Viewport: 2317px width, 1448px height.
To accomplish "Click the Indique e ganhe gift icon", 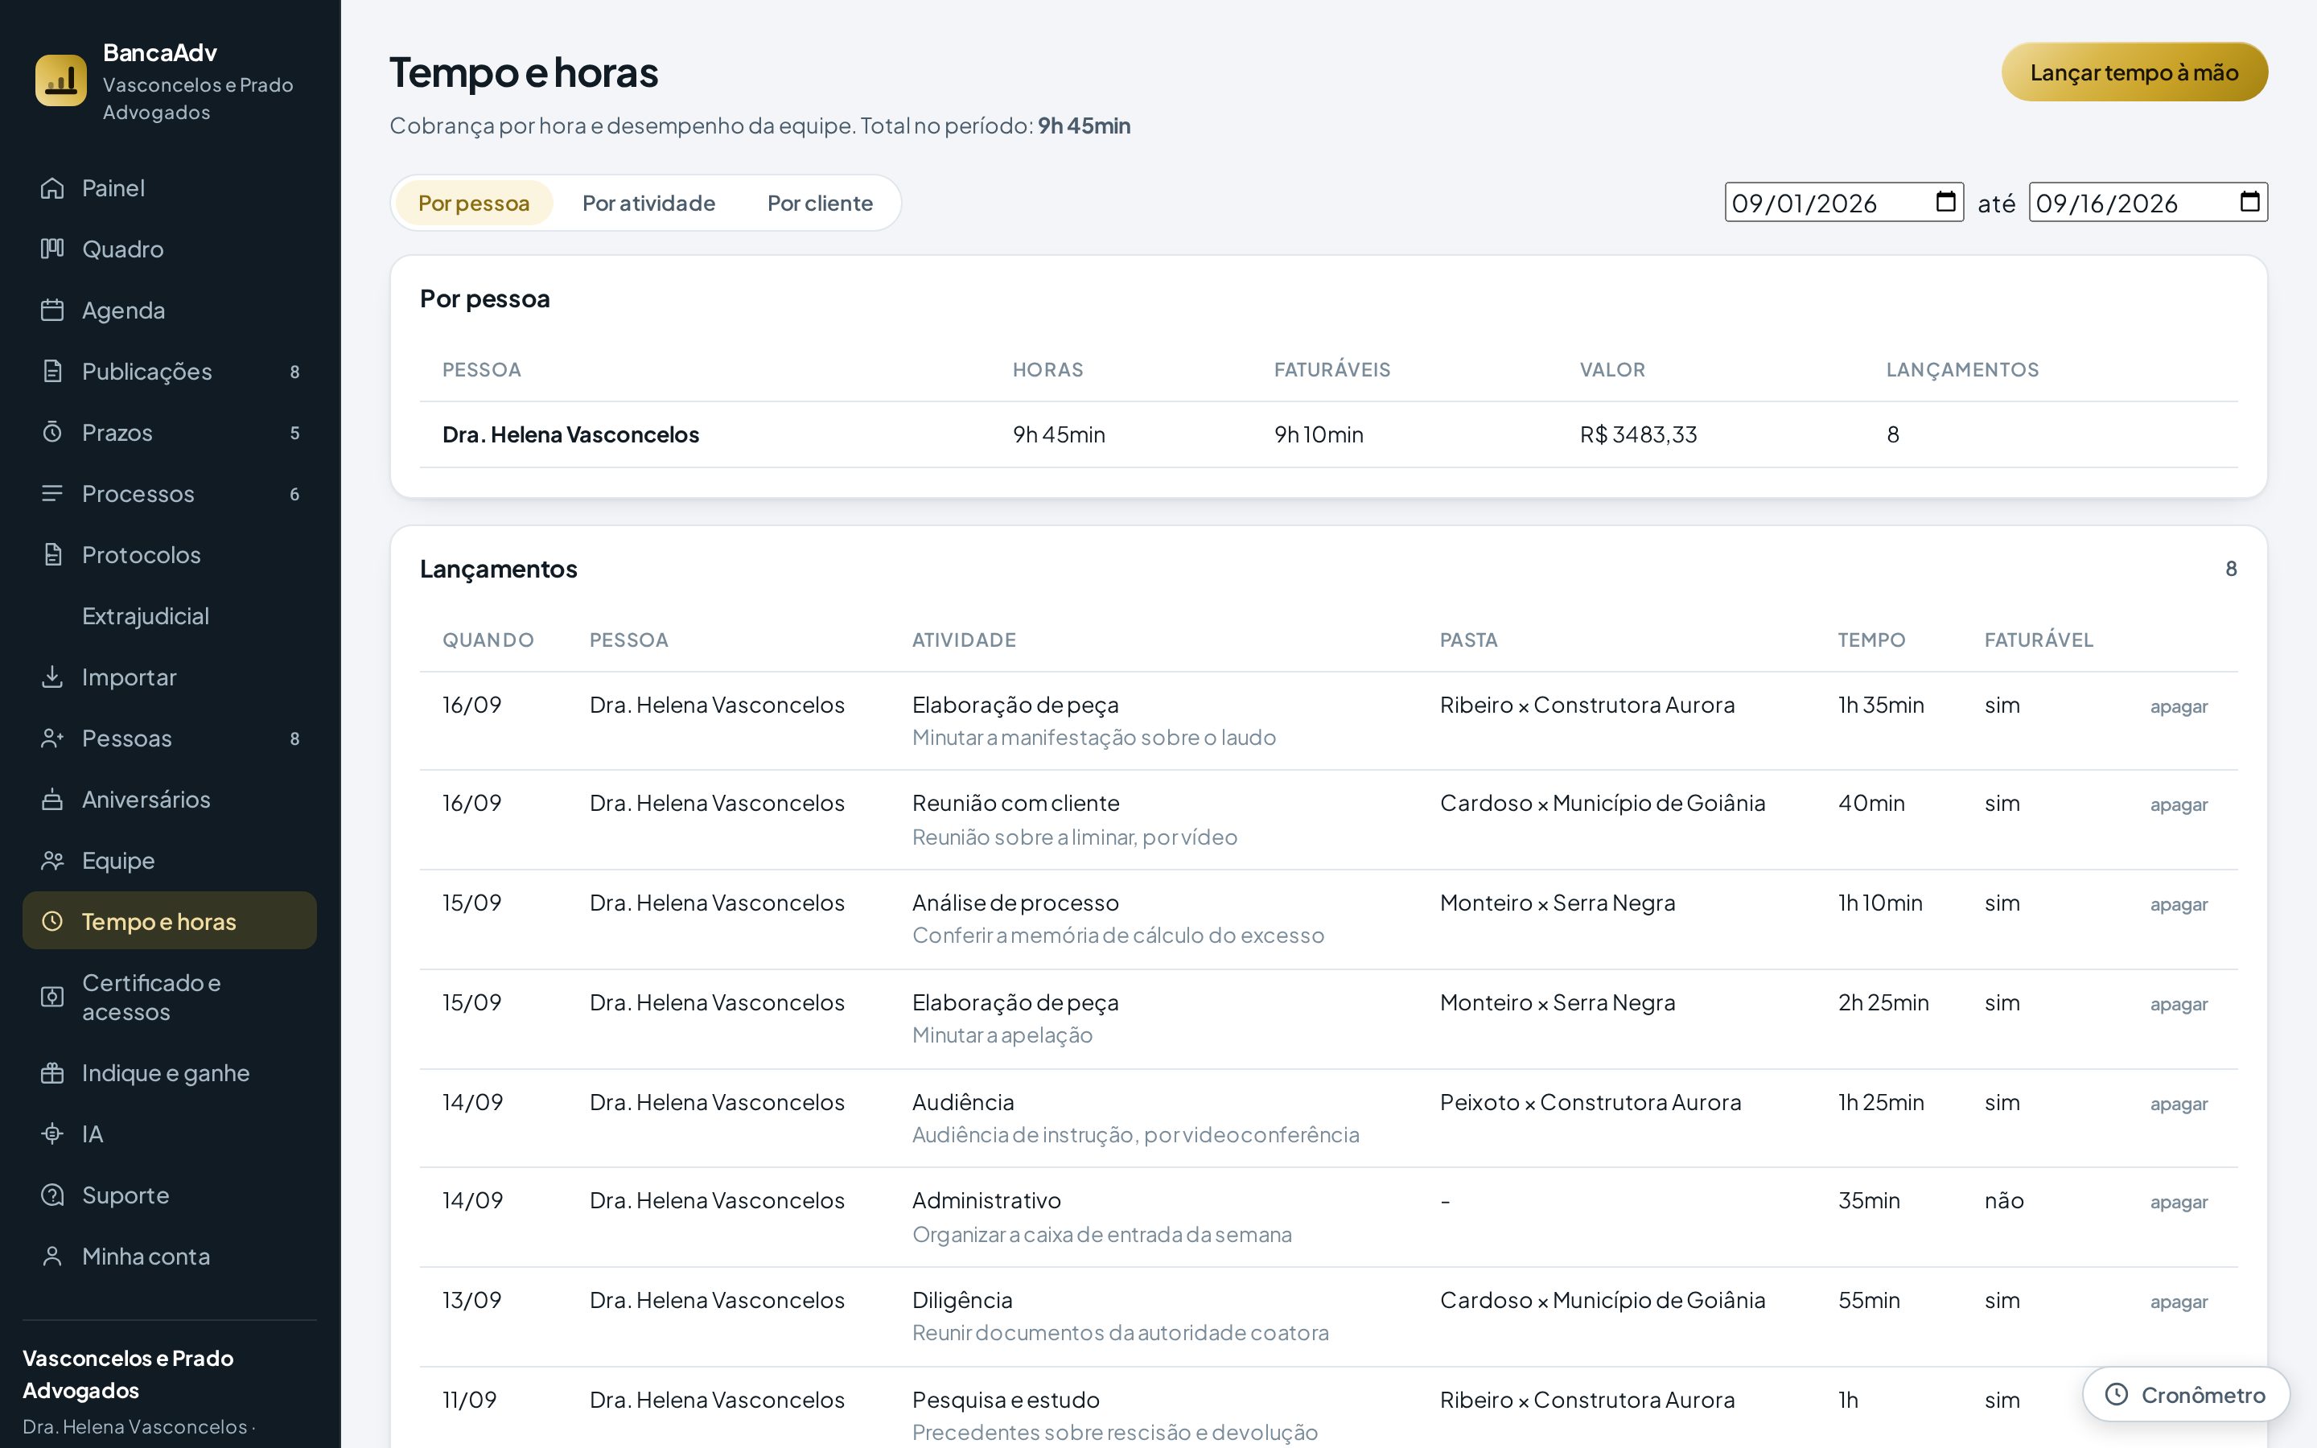I will pyautogui.click(x=52, y=1072).
